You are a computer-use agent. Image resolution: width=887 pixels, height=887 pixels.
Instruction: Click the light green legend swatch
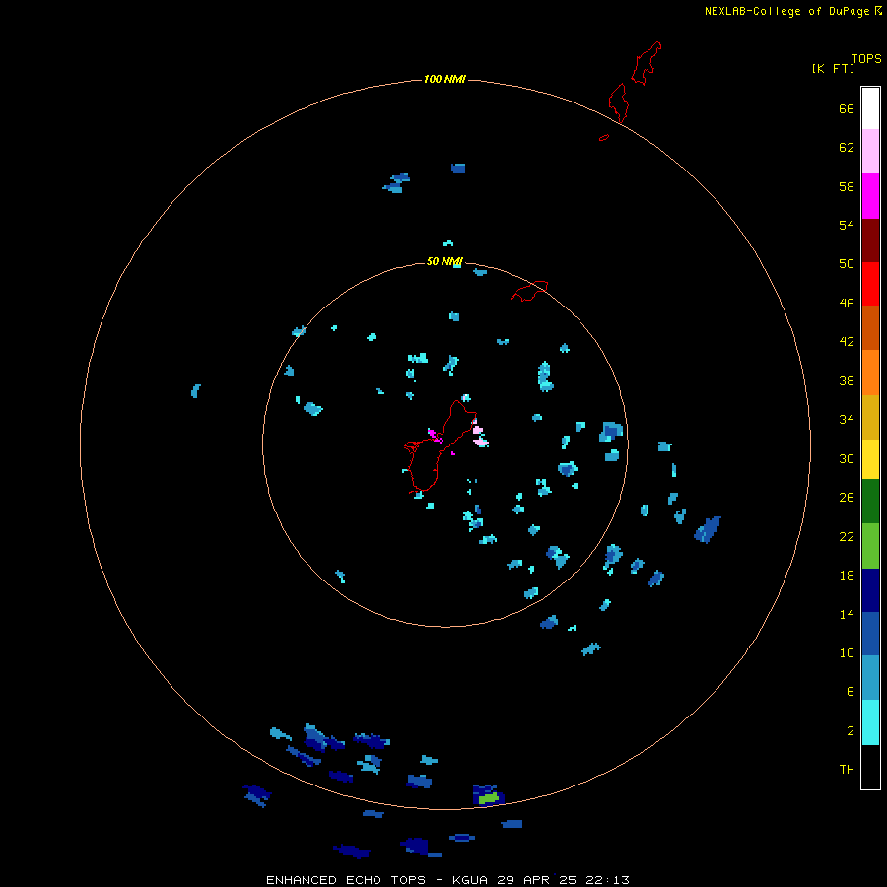pos(870,546)
